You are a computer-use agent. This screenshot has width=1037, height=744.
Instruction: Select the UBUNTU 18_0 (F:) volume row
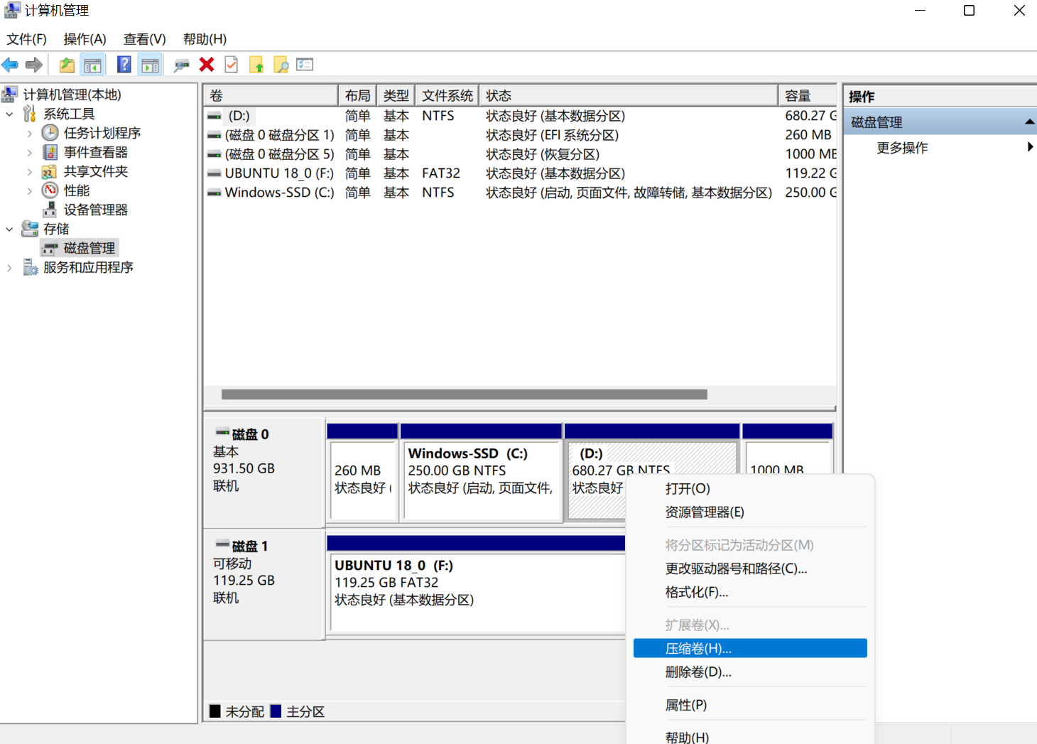pyautogui.click(x=521, y=173)
